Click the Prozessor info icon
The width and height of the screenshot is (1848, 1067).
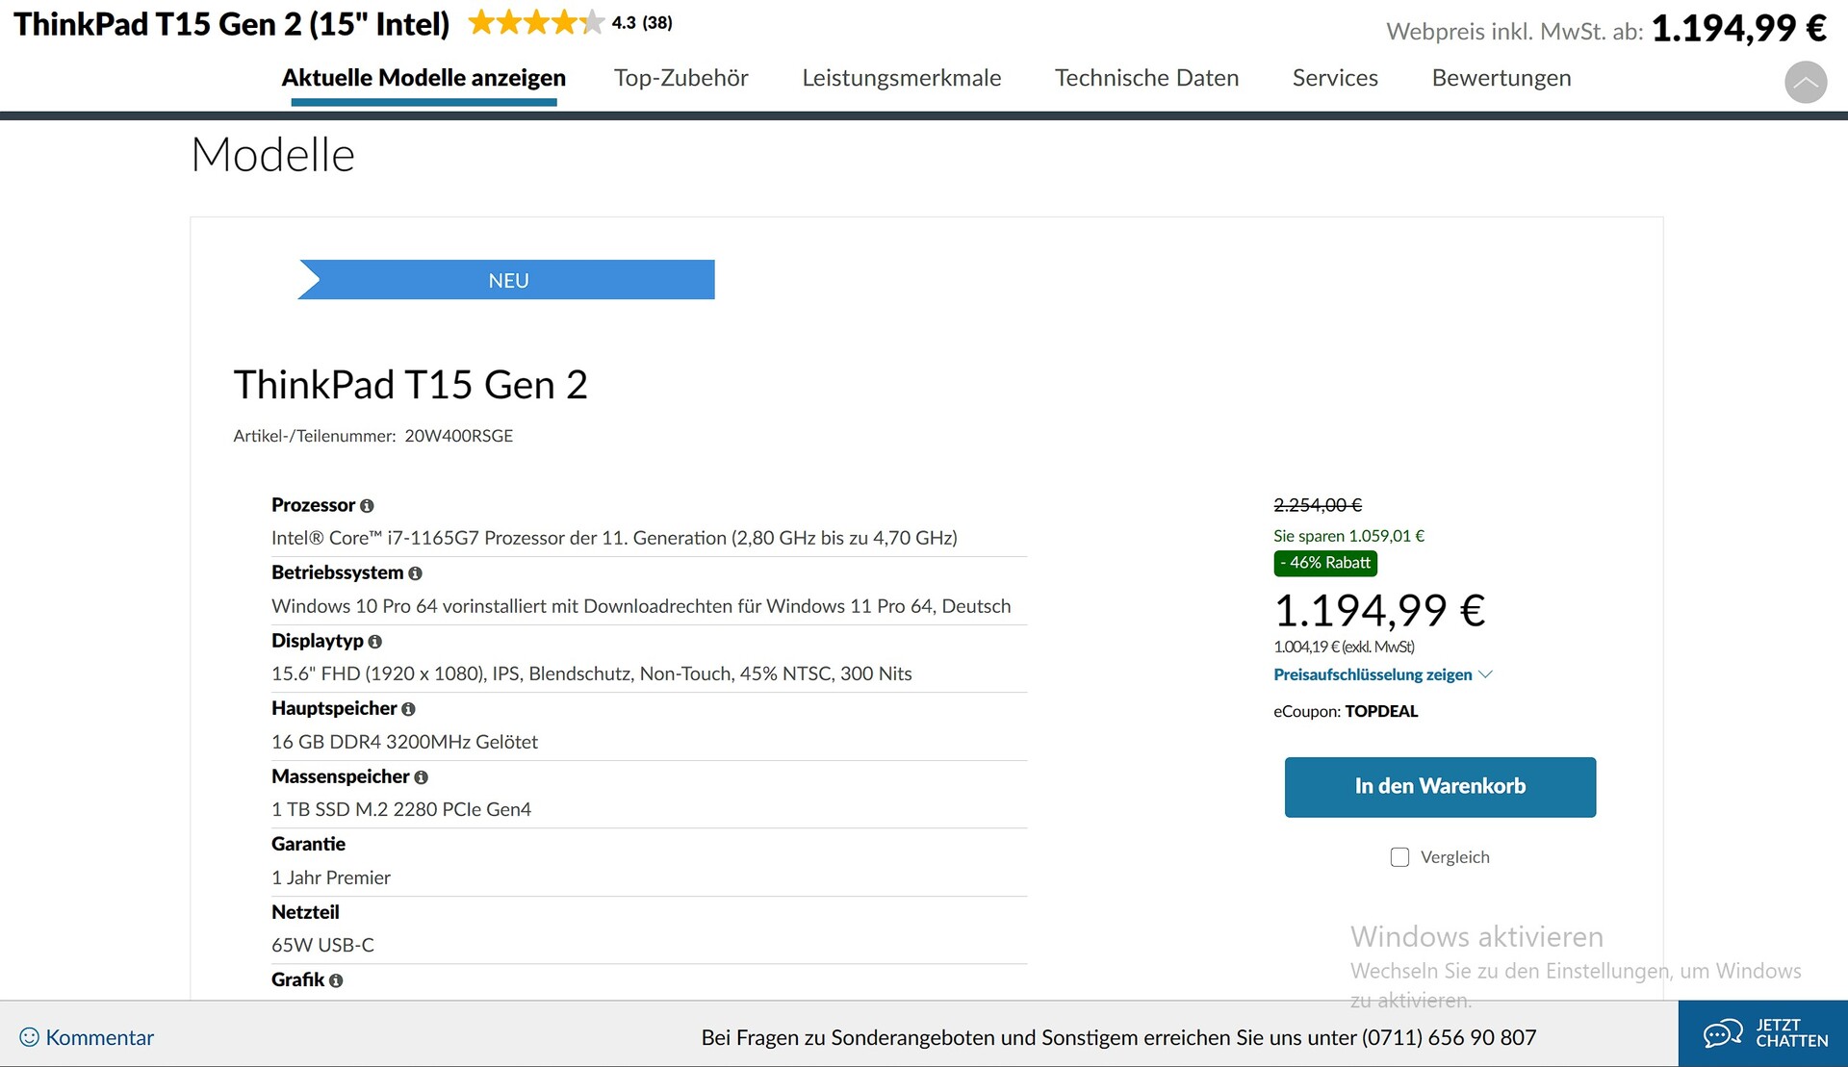pyautogui.click(x=367, y=506)
